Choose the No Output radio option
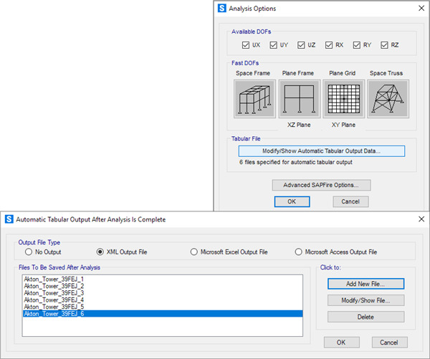This screenshot has width=430, height=359. tap(29, 252)
